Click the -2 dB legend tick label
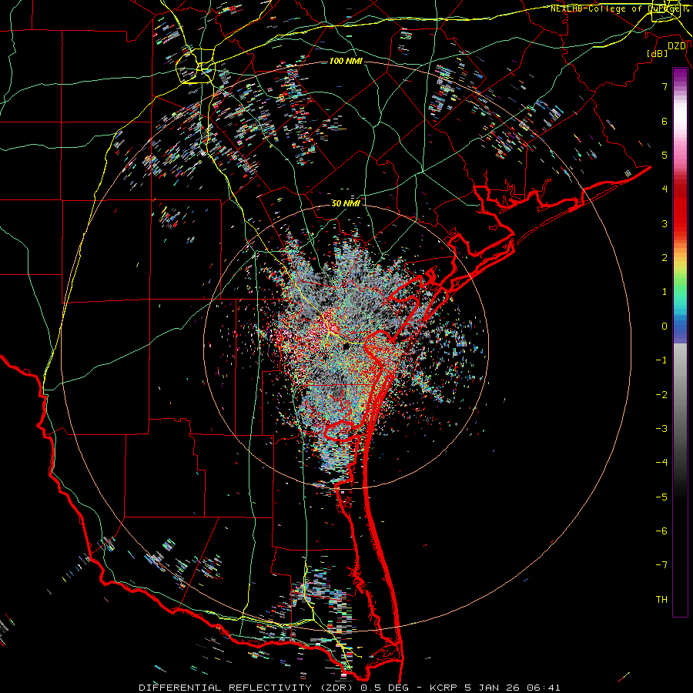The image size is (693, 693). point(661,394)
